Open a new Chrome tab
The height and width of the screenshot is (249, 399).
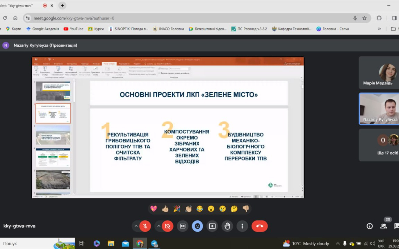[x=62, y=5]
